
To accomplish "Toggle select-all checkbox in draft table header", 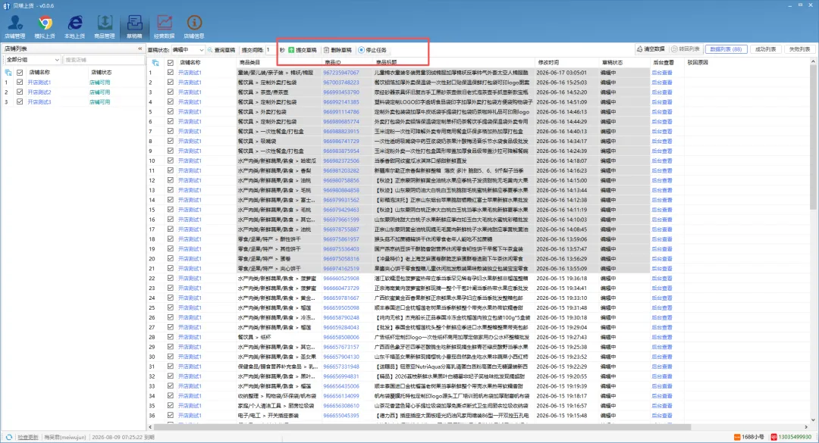I will (x=171, y=63).
